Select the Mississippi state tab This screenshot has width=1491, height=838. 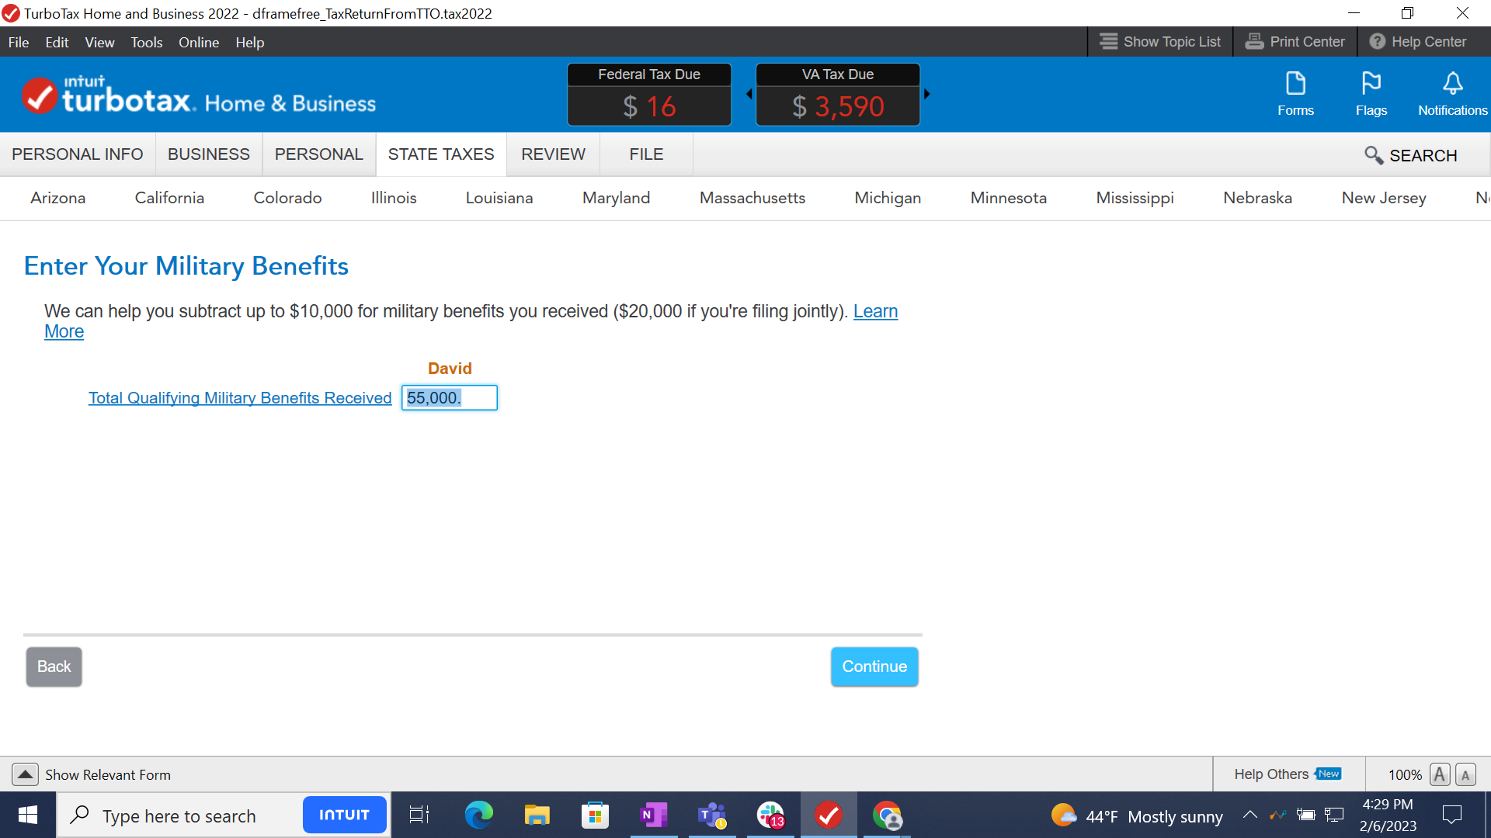pos(1135,198)
